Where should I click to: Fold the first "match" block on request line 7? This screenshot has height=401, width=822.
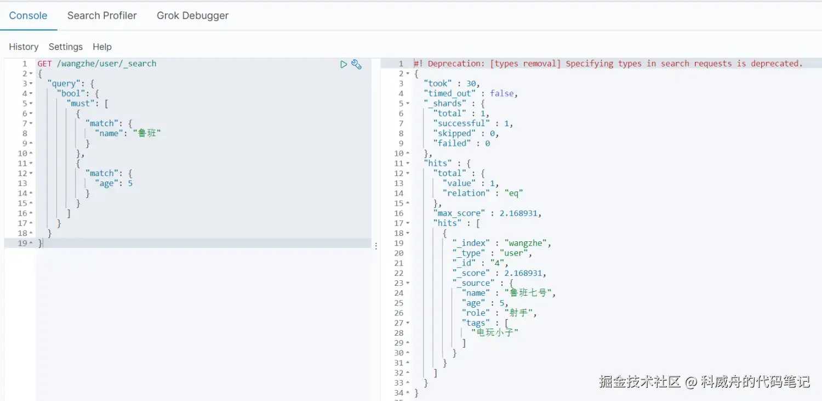click(x=31, y=124)
